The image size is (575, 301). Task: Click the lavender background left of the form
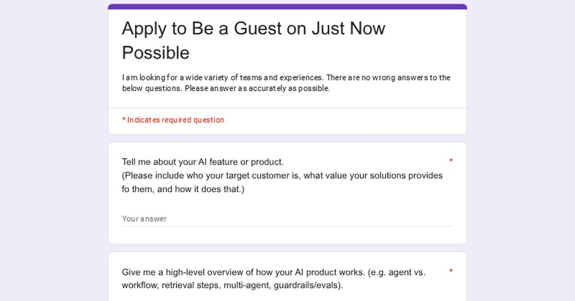(54, 150)
